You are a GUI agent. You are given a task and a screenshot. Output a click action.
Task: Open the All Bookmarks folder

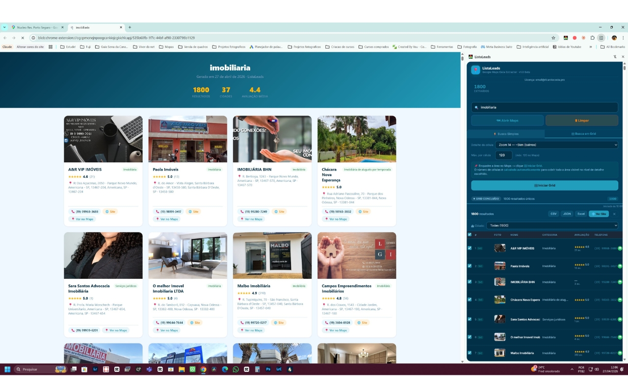612,47
